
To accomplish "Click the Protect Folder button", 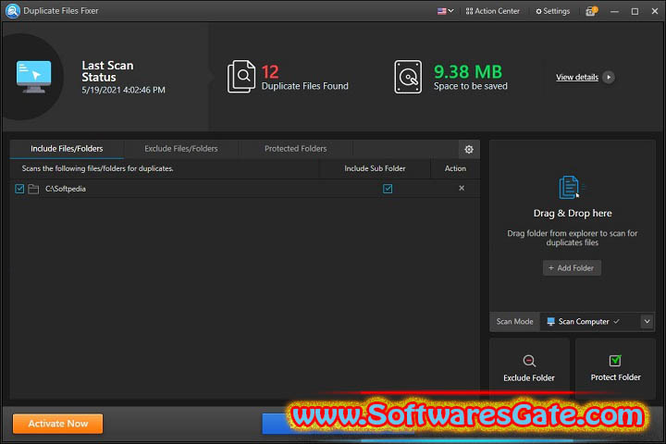I will coord(615,368).
